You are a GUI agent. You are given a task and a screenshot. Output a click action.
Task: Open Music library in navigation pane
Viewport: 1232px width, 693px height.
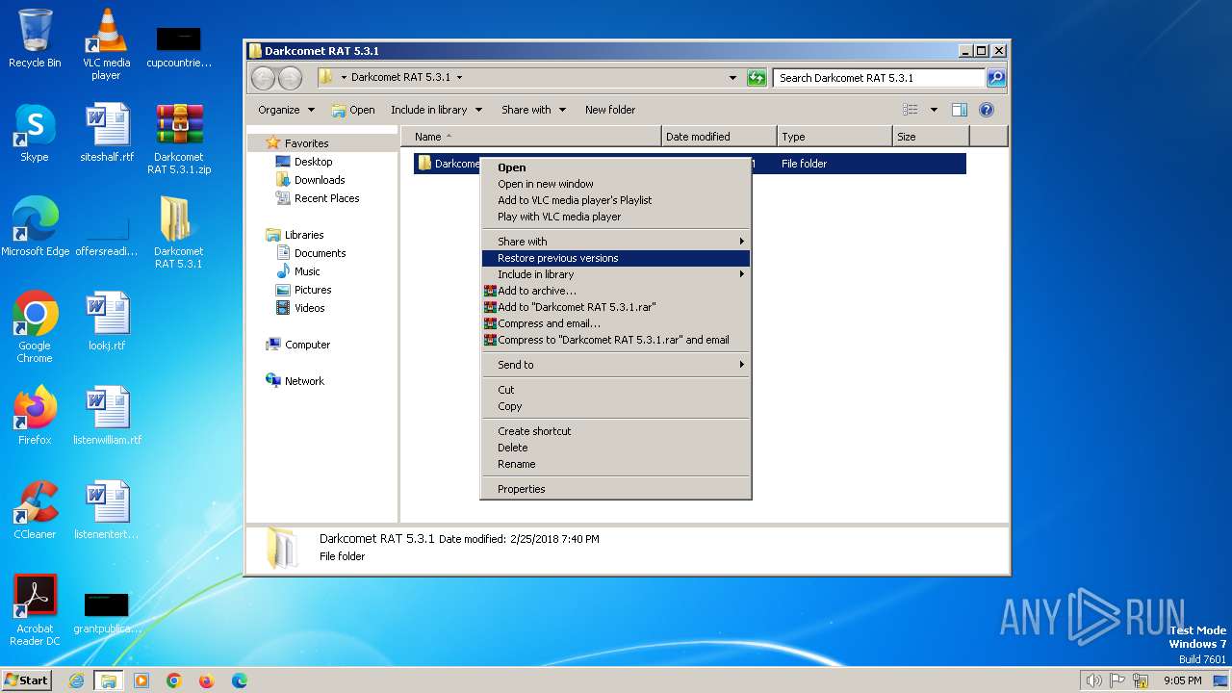[298, 271]
